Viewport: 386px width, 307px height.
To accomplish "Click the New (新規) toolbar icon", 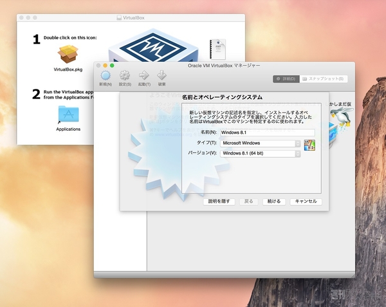I will [106, 75].
